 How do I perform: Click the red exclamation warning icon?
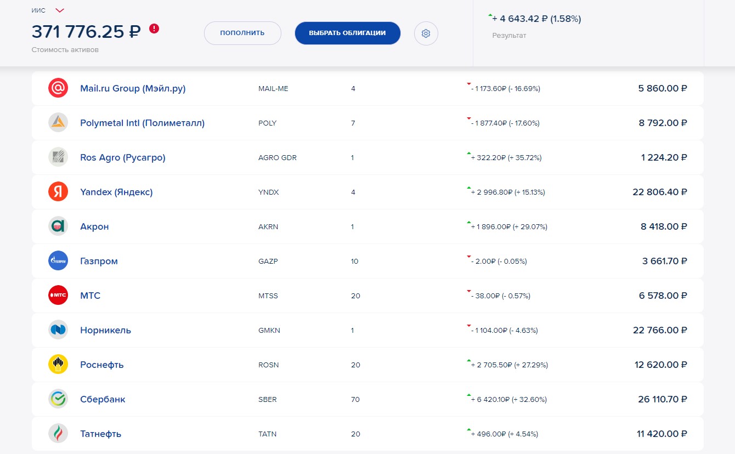[x=154, y=29]
